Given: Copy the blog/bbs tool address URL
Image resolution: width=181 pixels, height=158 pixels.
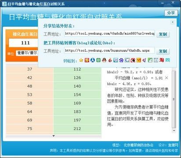Looking at the screenshot, I should click(163, 51).
